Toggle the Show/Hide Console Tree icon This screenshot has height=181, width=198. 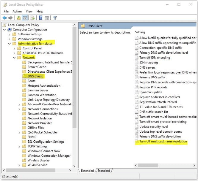[x=25, y=18]
